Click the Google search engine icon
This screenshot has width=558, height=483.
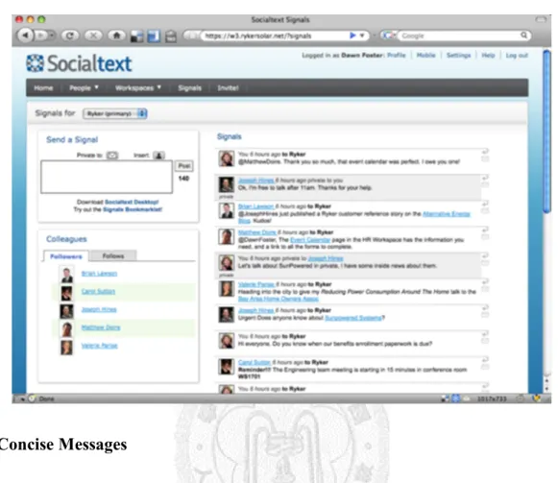(388, 35)
